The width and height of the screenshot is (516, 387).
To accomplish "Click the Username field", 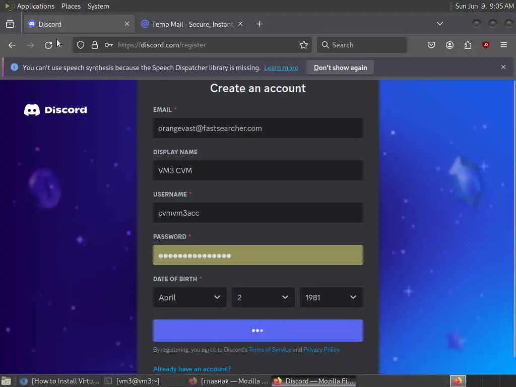I will (258, 213).
